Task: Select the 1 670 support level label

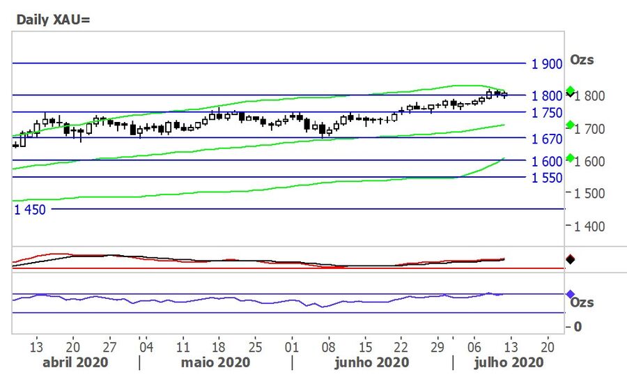Action: click(547, 139)
